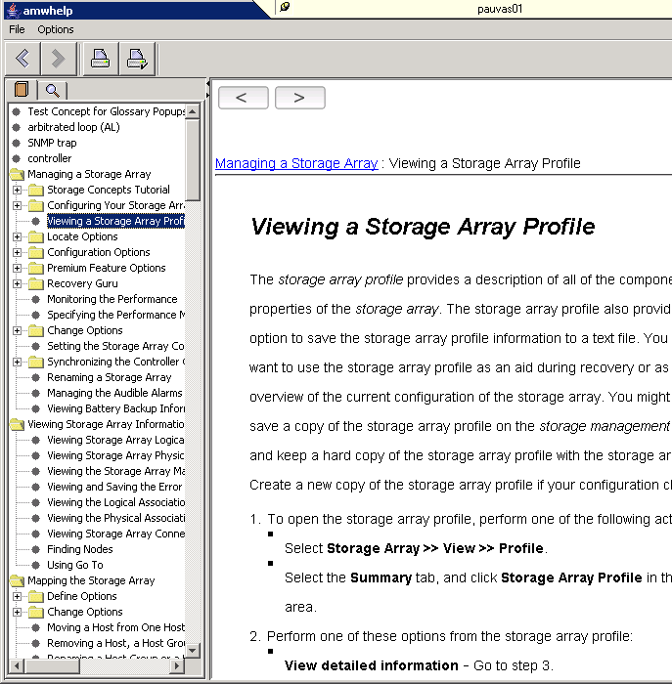Open the Search tab with the magnifier icon
This screenshot has height=684, width=672.
pyautogui.click(x=52, y=90)
